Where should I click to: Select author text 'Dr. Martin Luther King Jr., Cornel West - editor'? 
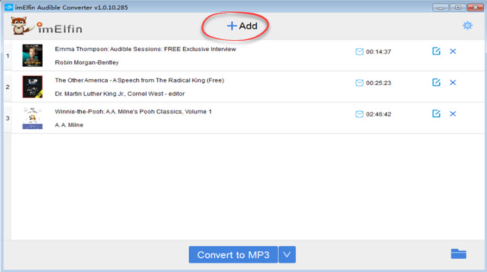click(119, 94)
